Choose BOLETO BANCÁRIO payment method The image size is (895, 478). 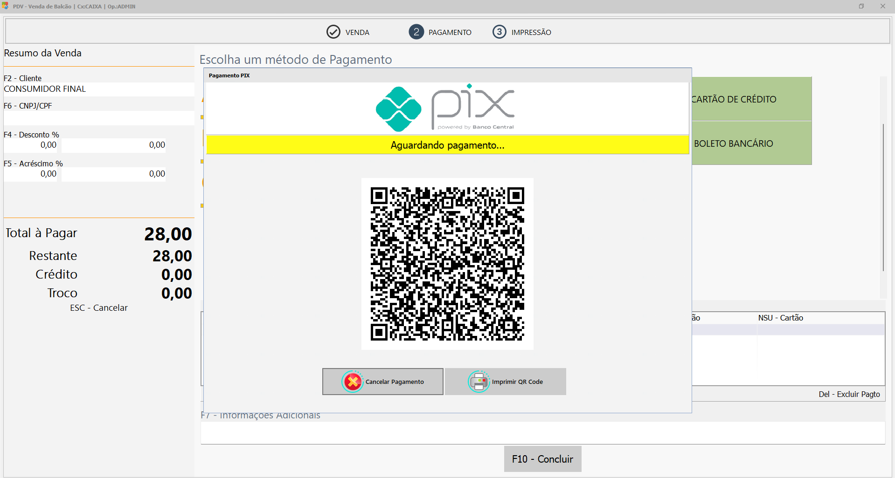pos(752,143)
